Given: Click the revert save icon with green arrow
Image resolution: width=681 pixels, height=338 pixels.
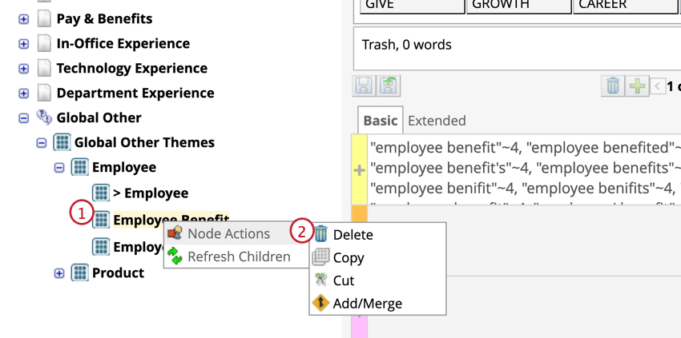Looking at the screenshot, I should tap(389, 85).
